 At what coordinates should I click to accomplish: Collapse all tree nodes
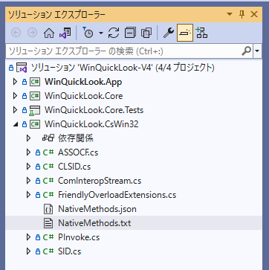(x=130, y=33)
